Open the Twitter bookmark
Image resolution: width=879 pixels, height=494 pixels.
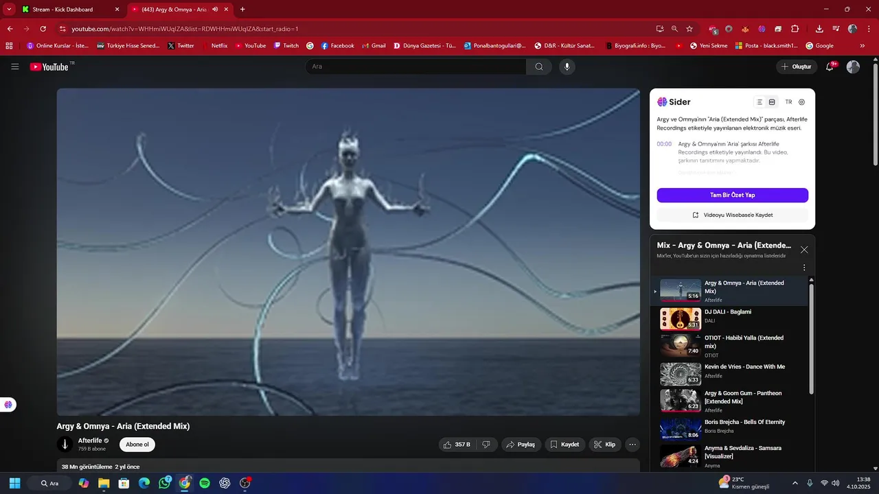[x=181, y=46]
